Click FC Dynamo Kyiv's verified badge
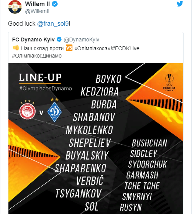The image size is (192, 214). (x=59, y=40)
